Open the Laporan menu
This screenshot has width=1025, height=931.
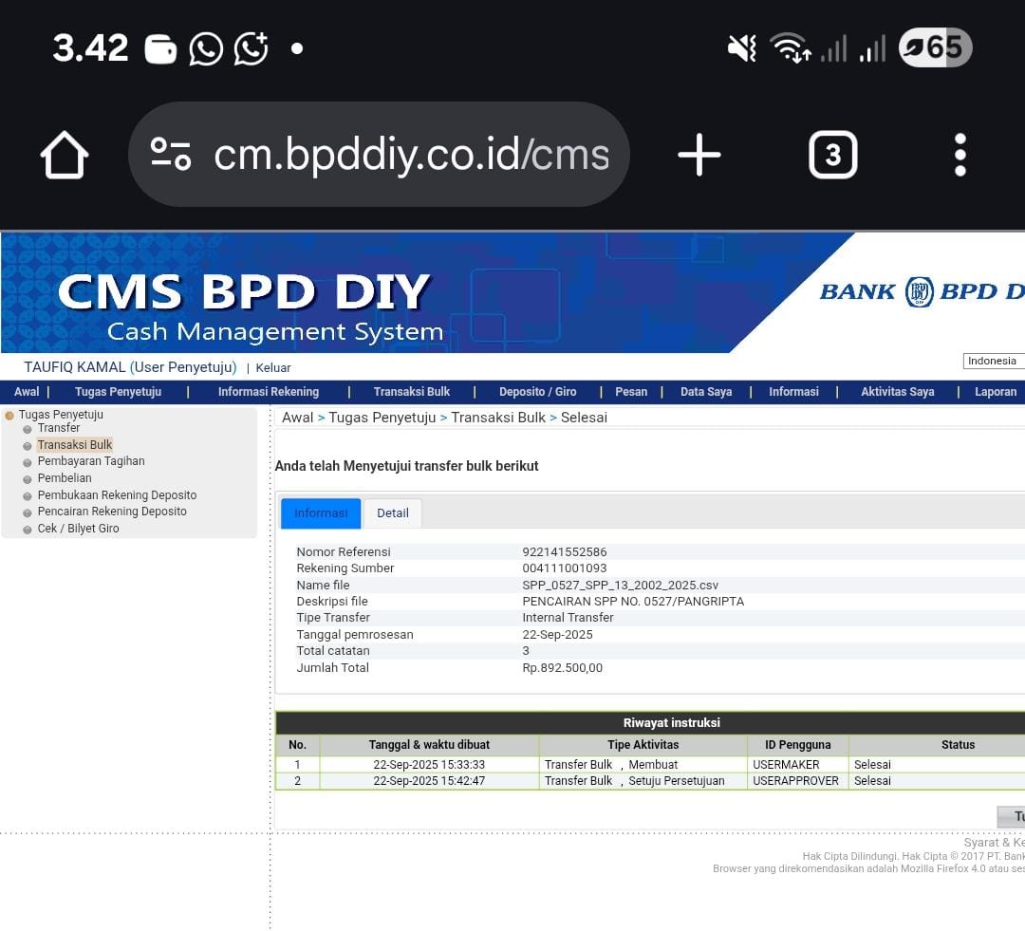coord(996,392)
